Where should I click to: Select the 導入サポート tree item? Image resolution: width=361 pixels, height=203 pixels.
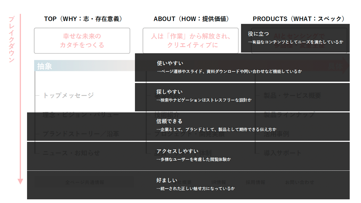282,153
